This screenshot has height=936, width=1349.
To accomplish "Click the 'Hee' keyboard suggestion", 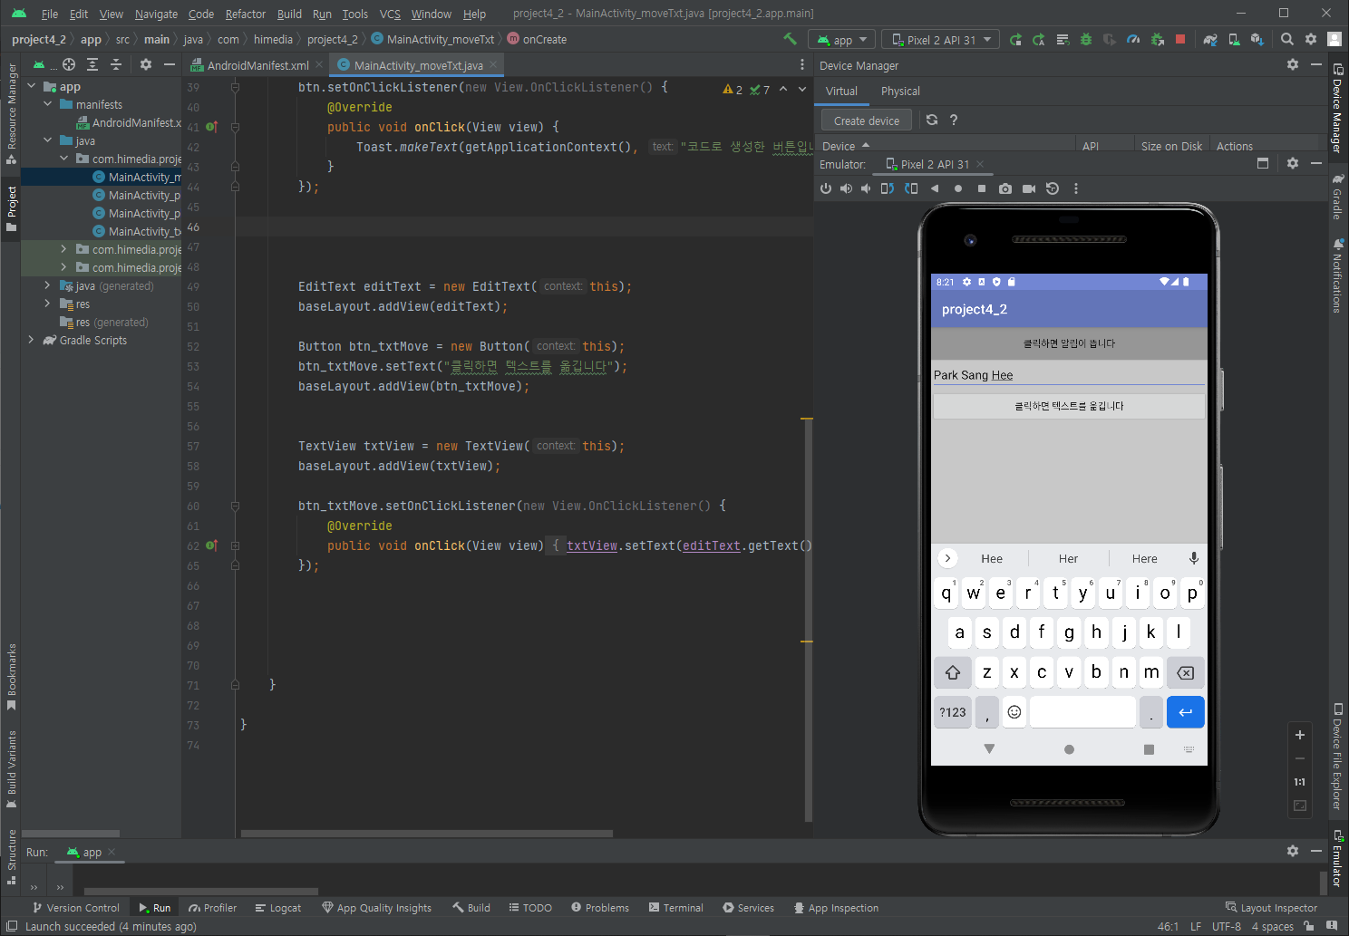I will click(992, 559).
